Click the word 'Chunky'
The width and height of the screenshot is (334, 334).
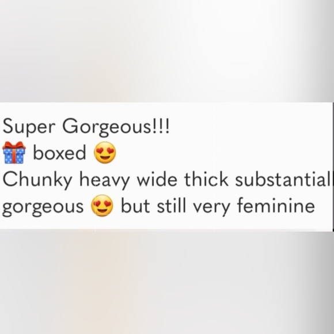click(x=37, y=180)
